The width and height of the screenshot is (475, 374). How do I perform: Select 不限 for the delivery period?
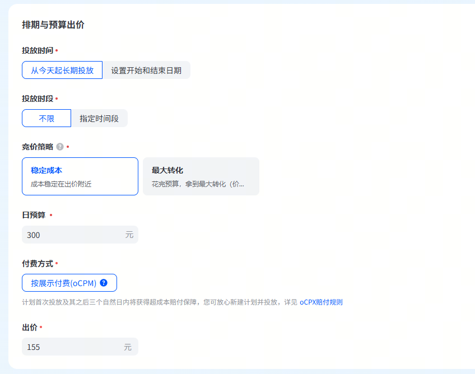[46, 119]
